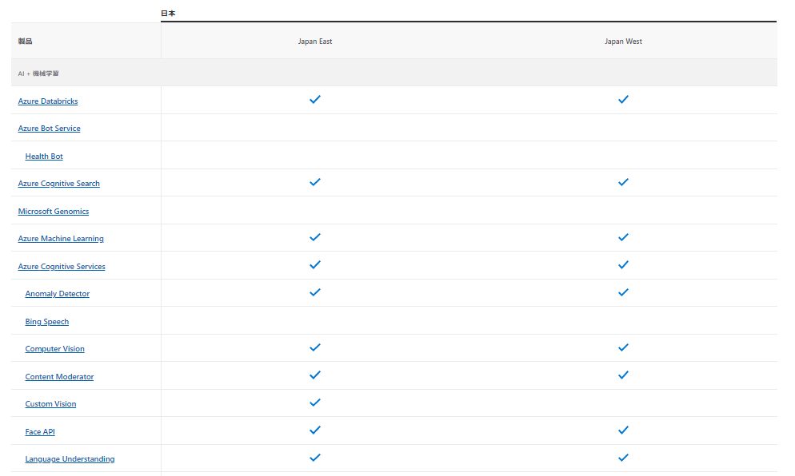Click Computer Vision checkmark under Japan East
Image resolution: width=795 pixels, height=476 pixels.
(x=315, y=347)
